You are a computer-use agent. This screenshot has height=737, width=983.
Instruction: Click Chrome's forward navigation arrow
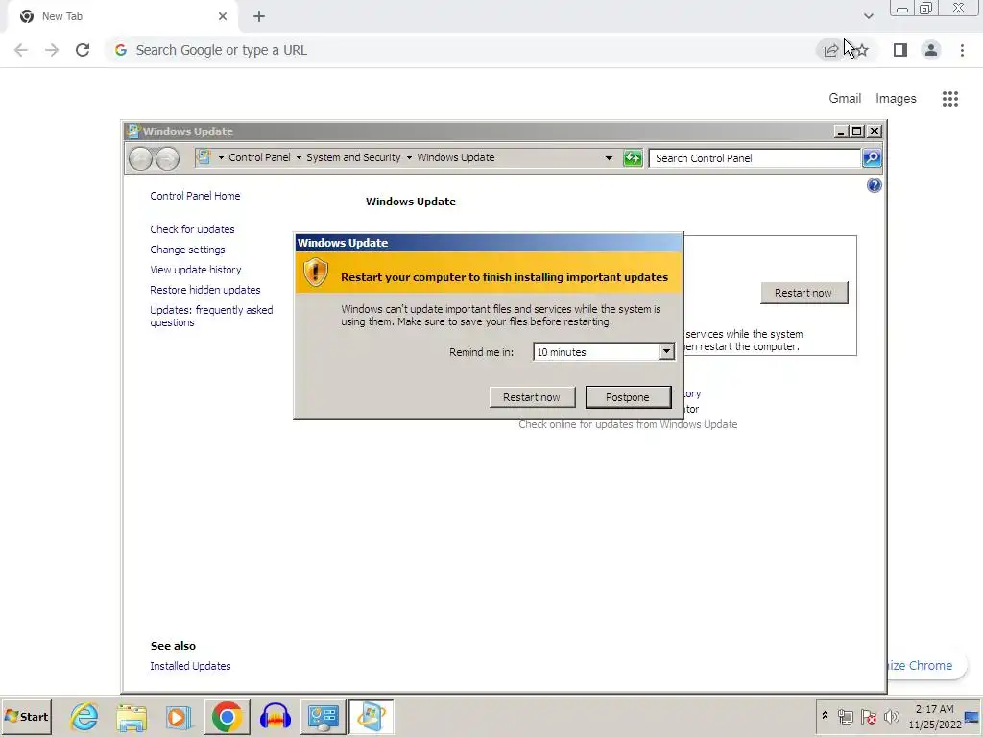52,50
